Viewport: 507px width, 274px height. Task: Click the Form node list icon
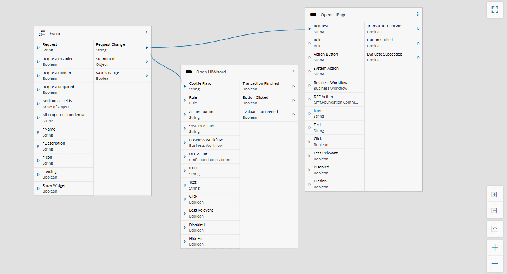tap(42, 33)
